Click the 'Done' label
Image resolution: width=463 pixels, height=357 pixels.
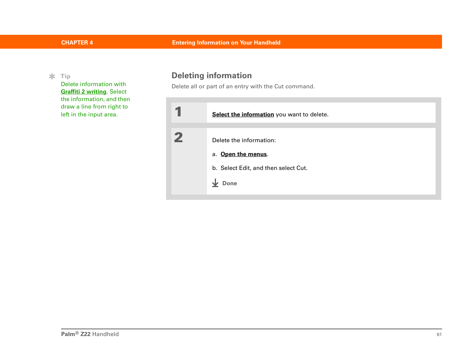[x=229, y=183]
